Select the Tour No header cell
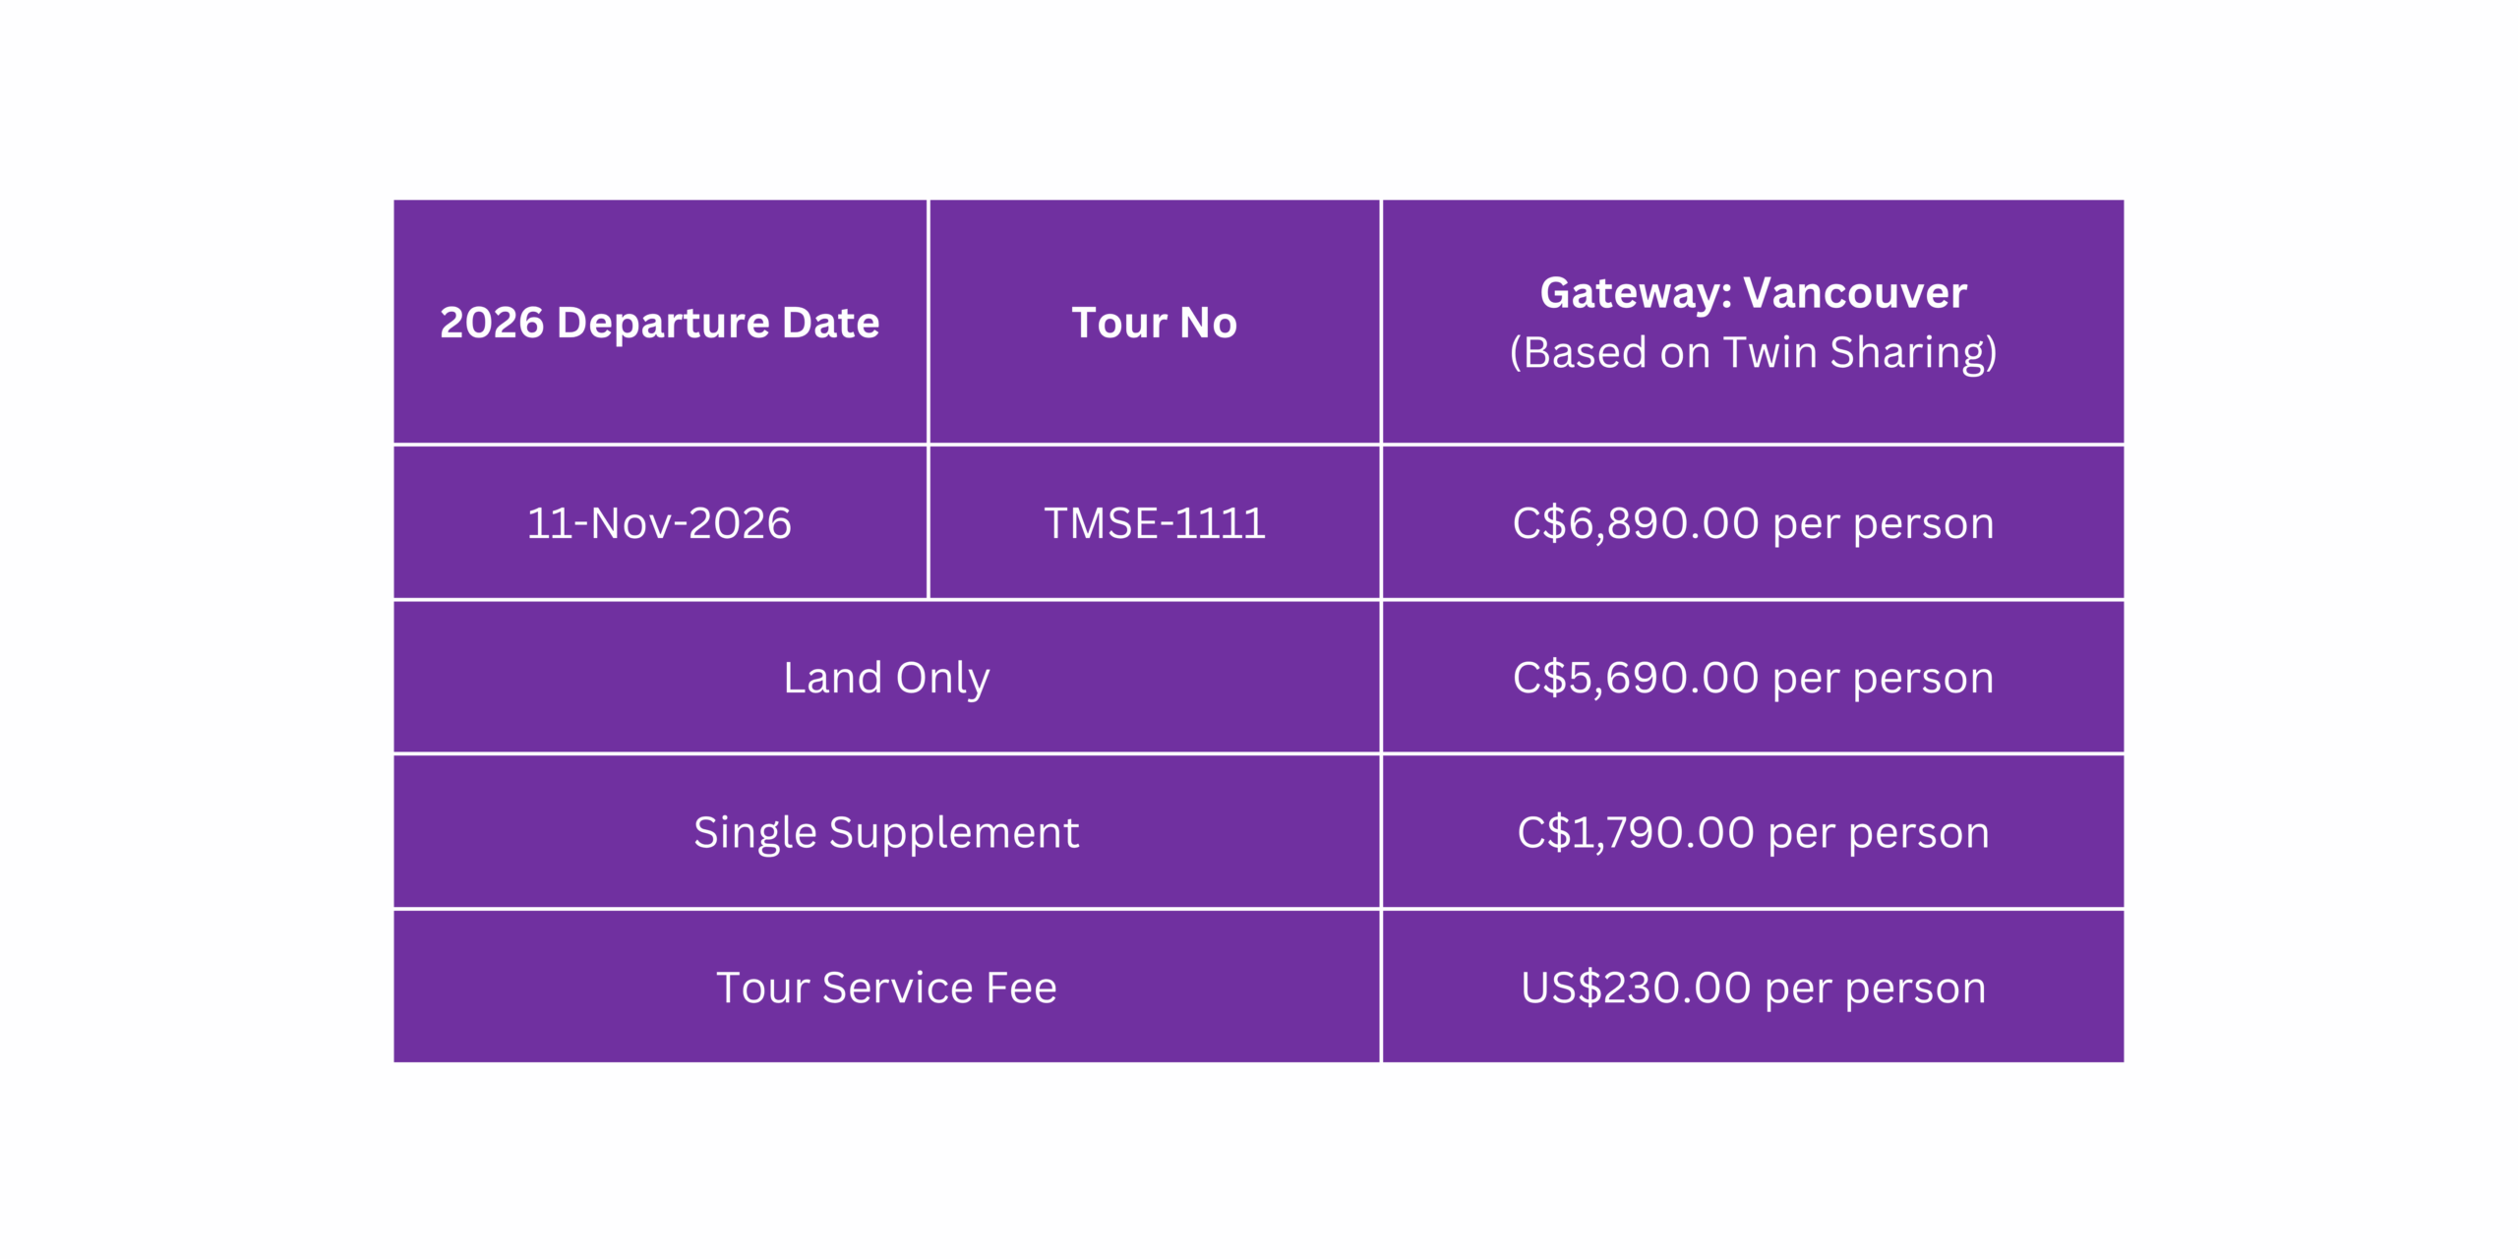 pyautogui.click(x=1155, y=322)
